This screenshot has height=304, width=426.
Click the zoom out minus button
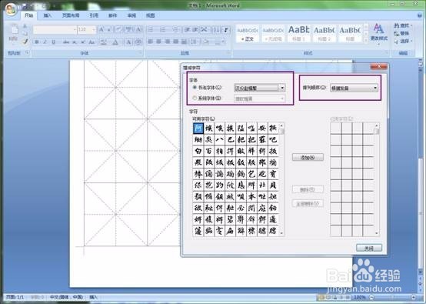[372, 297]
